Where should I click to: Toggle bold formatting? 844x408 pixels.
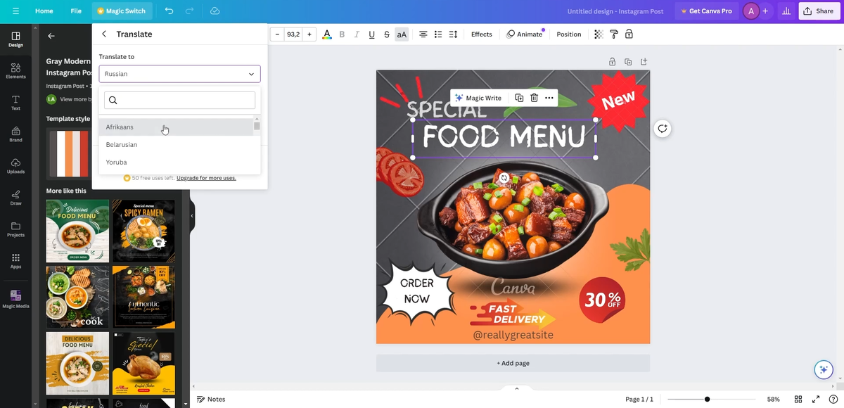(343, 34)
